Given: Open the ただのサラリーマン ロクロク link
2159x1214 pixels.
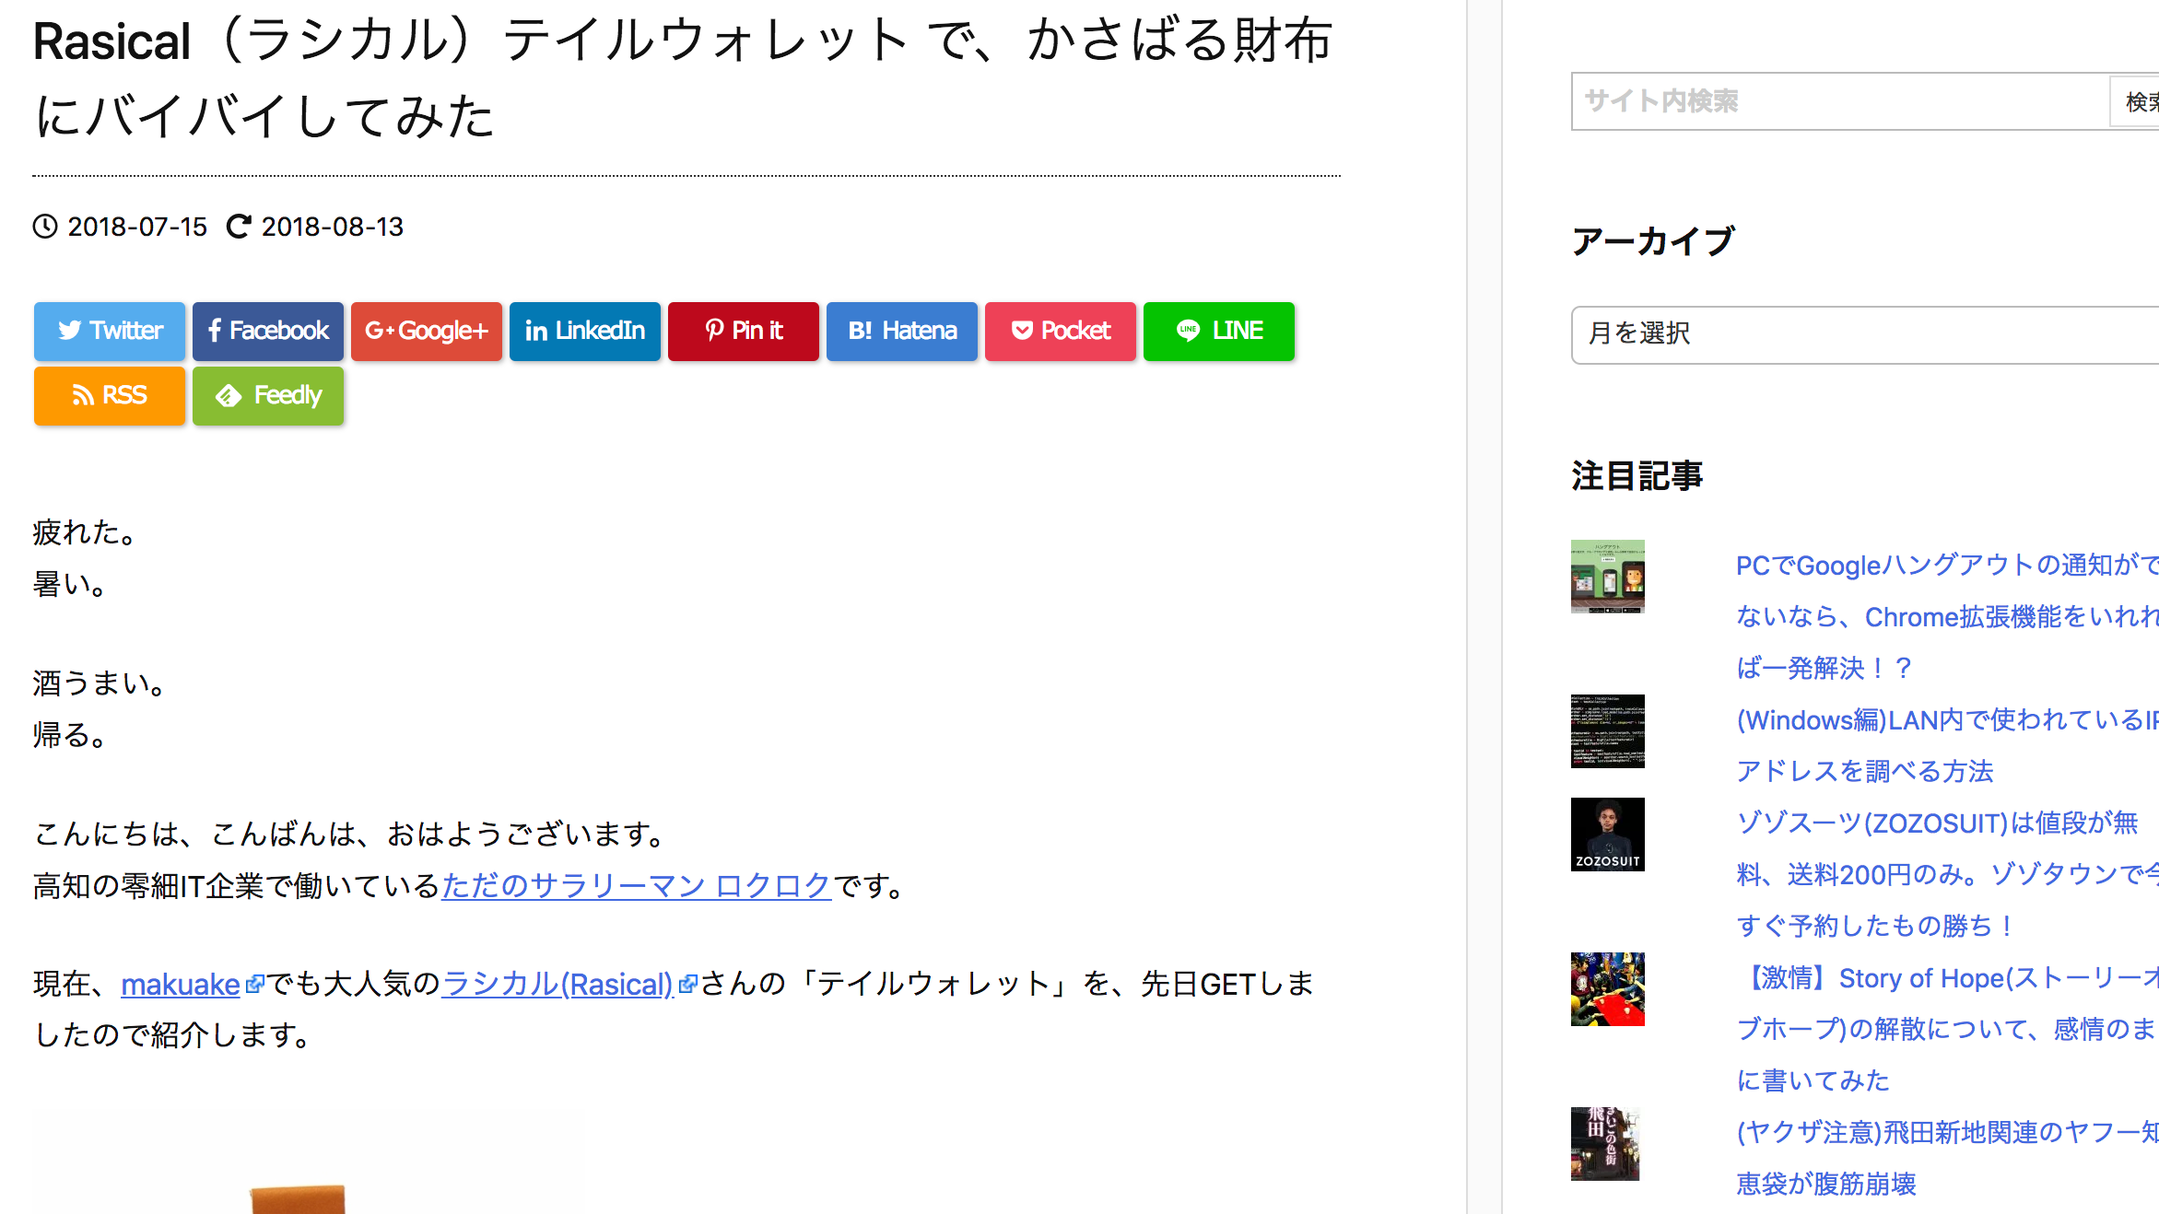Looking at the screenshot, I should (x=636, y=885).
